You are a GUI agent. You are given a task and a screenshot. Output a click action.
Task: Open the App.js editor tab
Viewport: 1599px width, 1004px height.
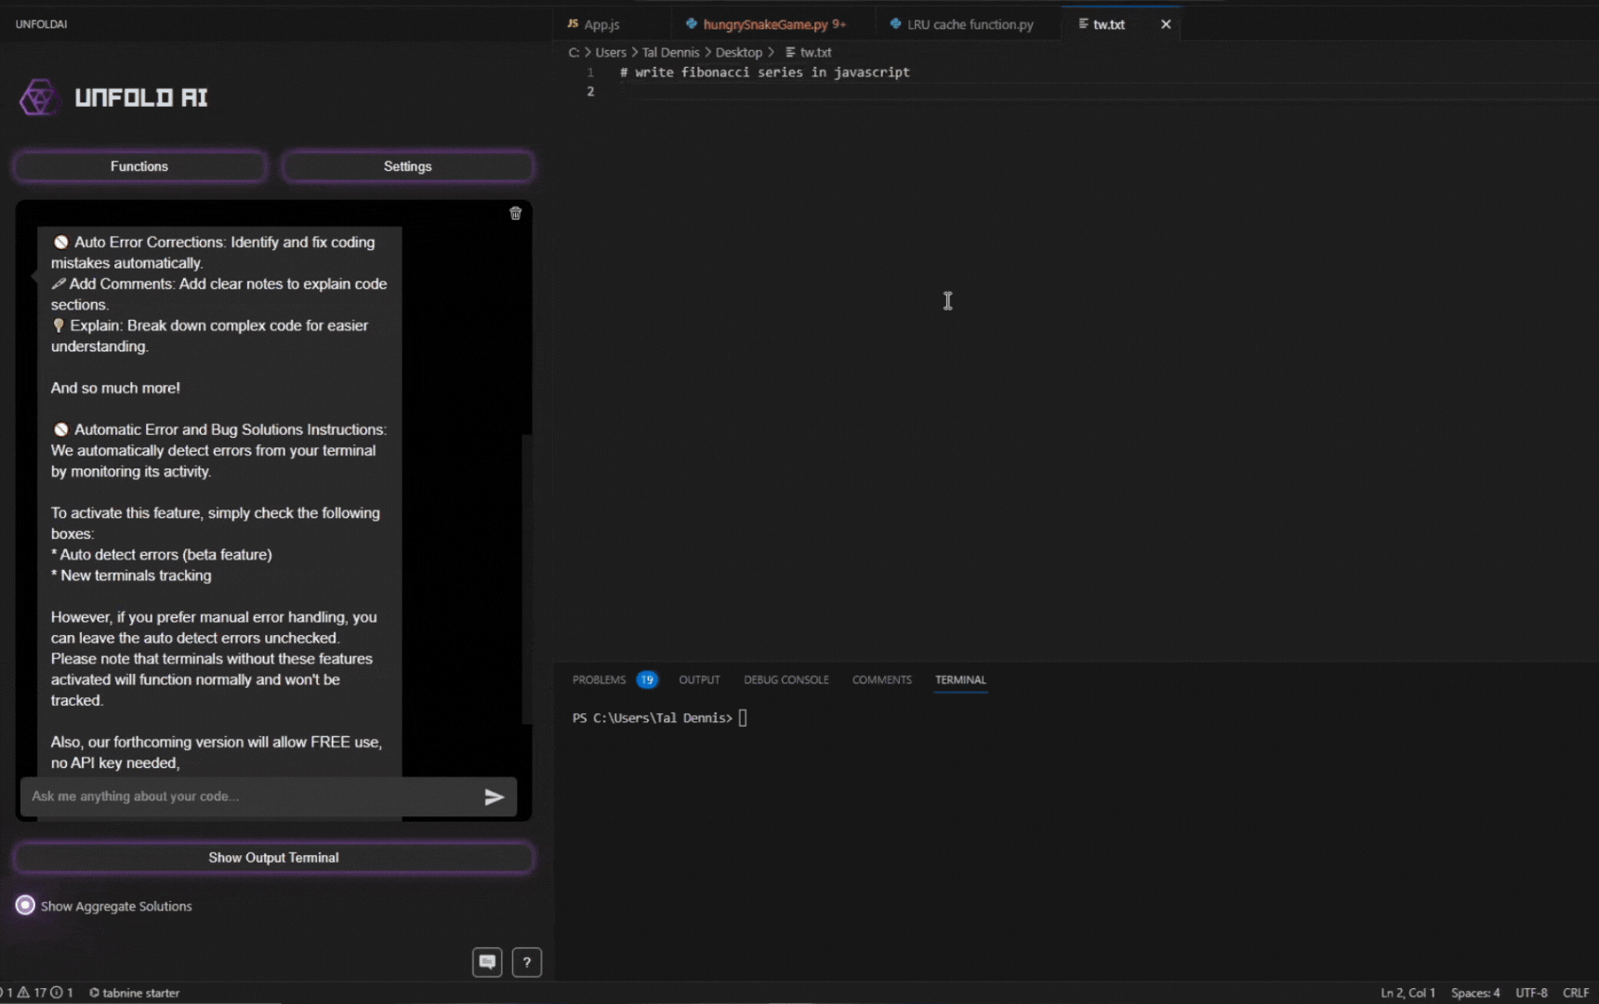click(x=601, y=24)
